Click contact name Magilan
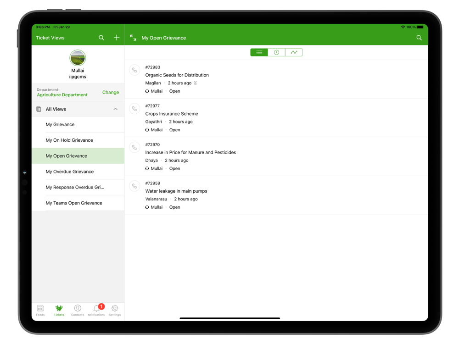This screenshot has height=344, width=459. point(153,83)
